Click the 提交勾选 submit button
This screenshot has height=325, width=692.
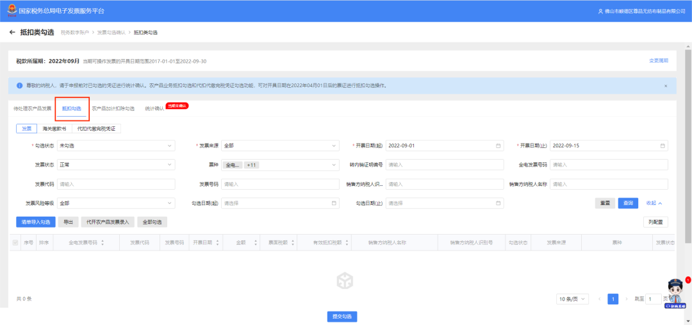pyautogui.click(x=342, y=316)
